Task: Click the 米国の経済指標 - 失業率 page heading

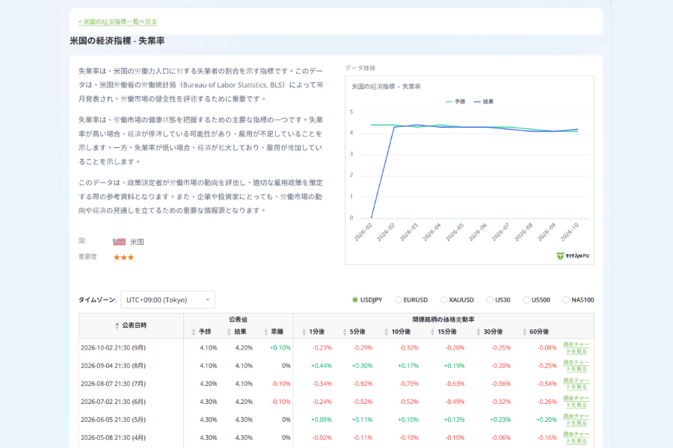Action: point(117,41)
